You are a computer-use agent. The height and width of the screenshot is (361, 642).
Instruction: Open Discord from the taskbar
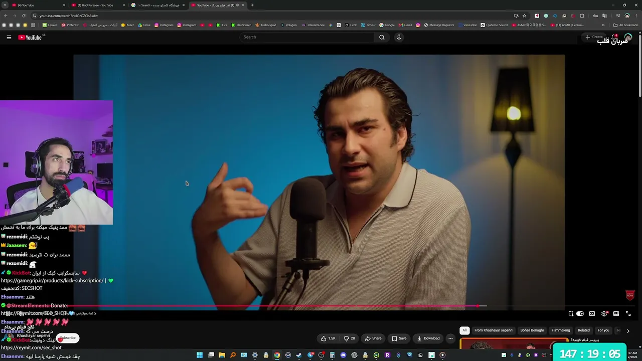(343, 355)
